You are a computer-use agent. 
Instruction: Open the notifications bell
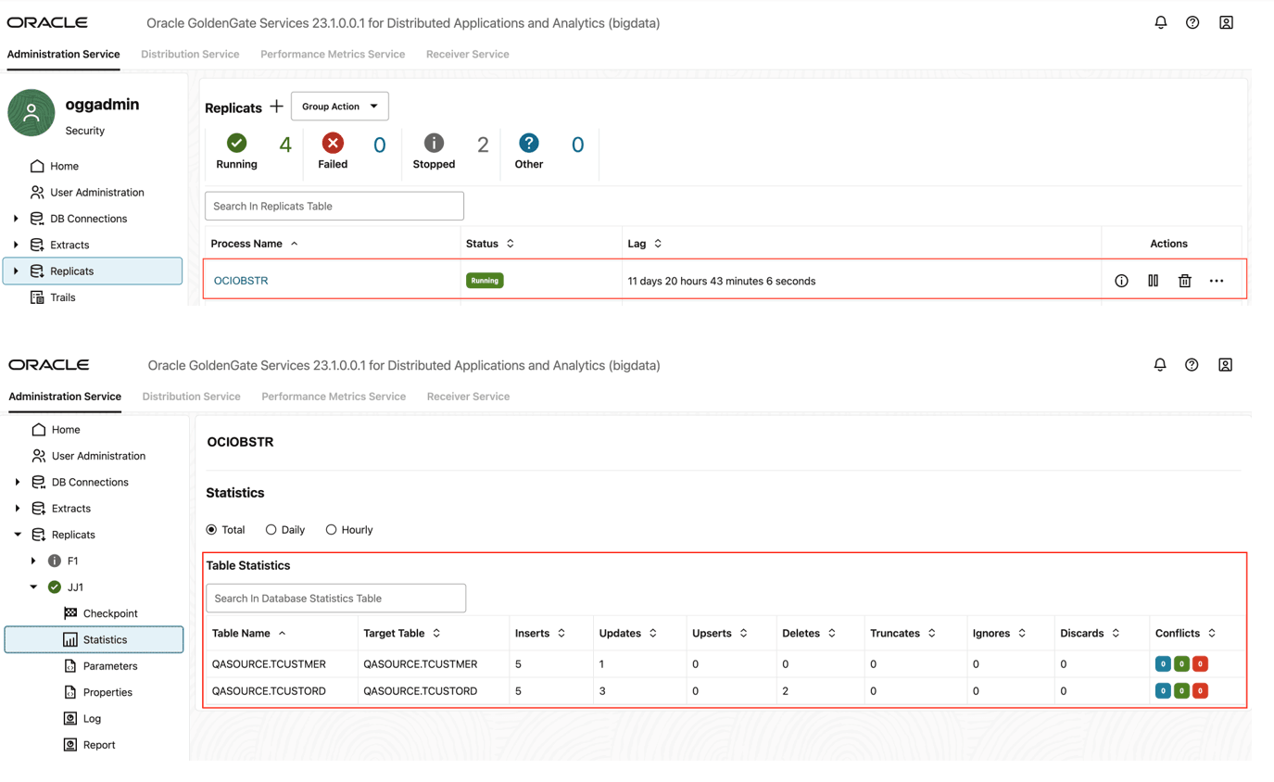1161,22
